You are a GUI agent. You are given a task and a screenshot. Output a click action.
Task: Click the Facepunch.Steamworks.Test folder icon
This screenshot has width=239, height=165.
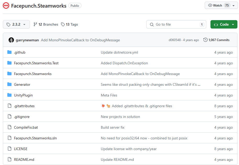tap(9, 63)
